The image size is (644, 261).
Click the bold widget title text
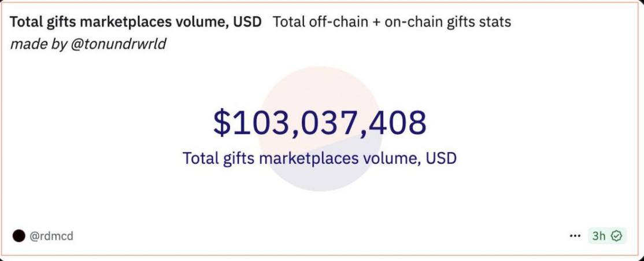(x=135, y=22)
